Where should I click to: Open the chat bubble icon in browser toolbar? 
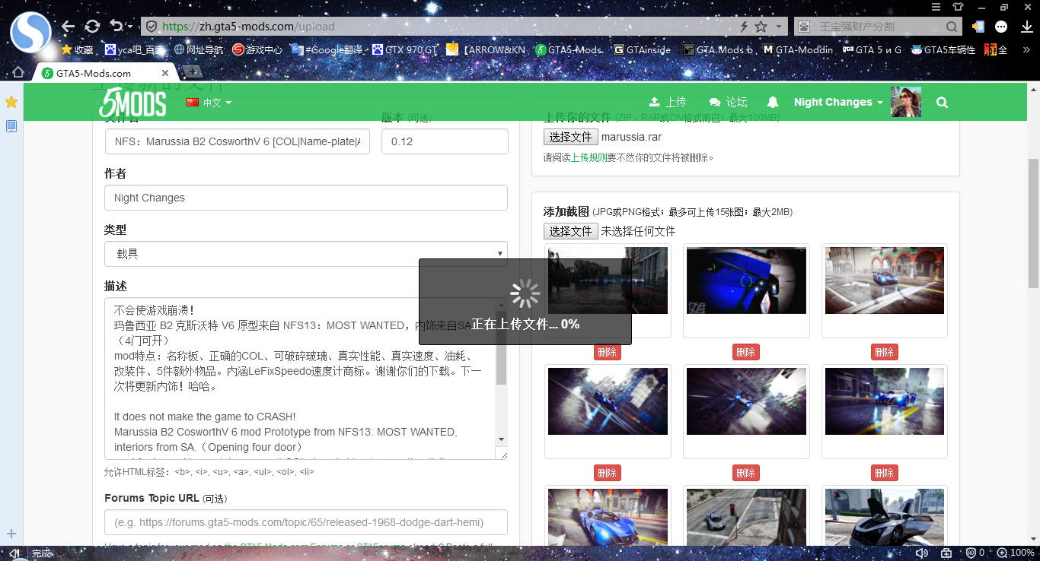(x=1001, y=27)
